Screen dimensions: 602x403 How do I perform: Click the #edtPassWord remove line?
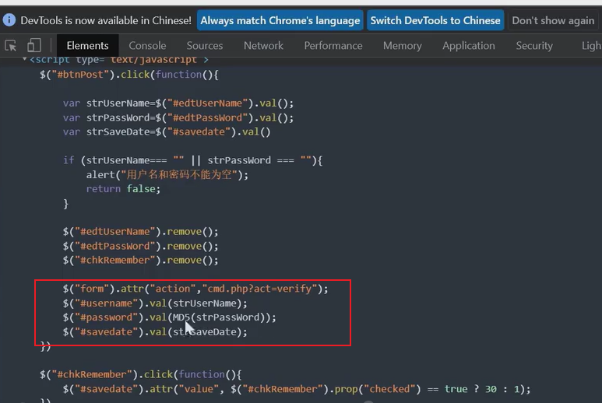(140, 246)
